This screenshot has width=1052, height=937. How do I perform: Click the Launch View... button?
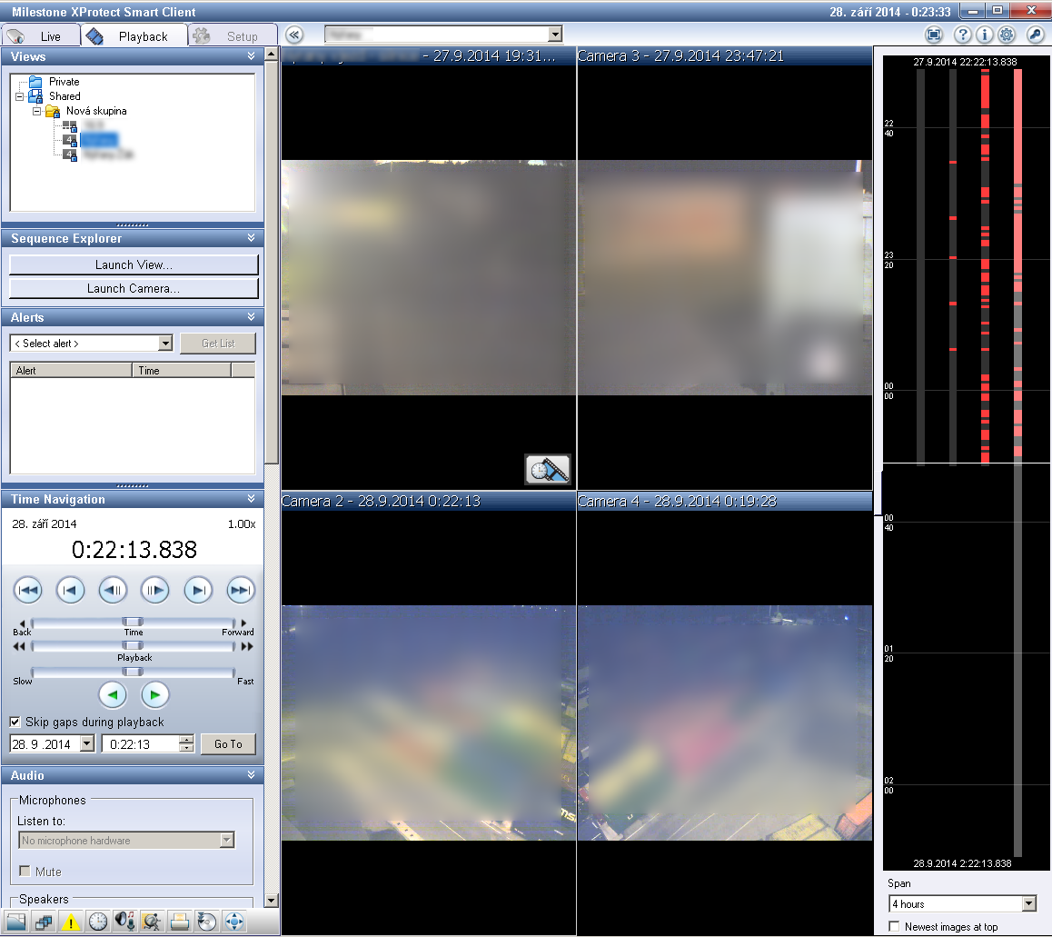point(134,264)
